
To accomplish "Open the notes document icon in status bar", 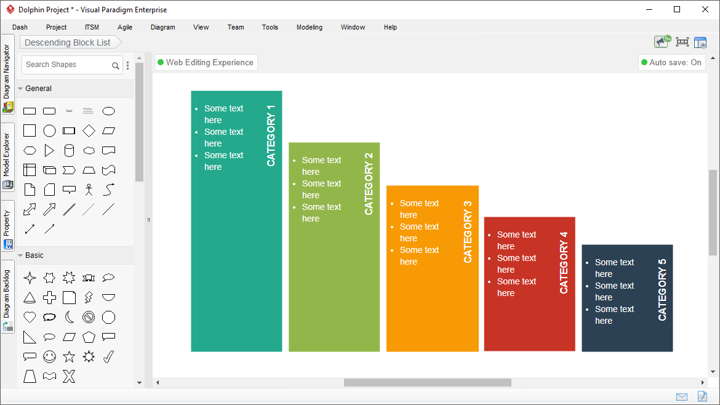I will (702, 396).
